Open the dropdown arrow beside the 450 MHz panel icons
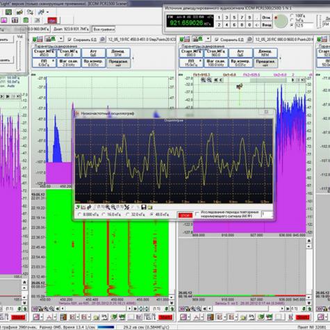 (61, 38)
